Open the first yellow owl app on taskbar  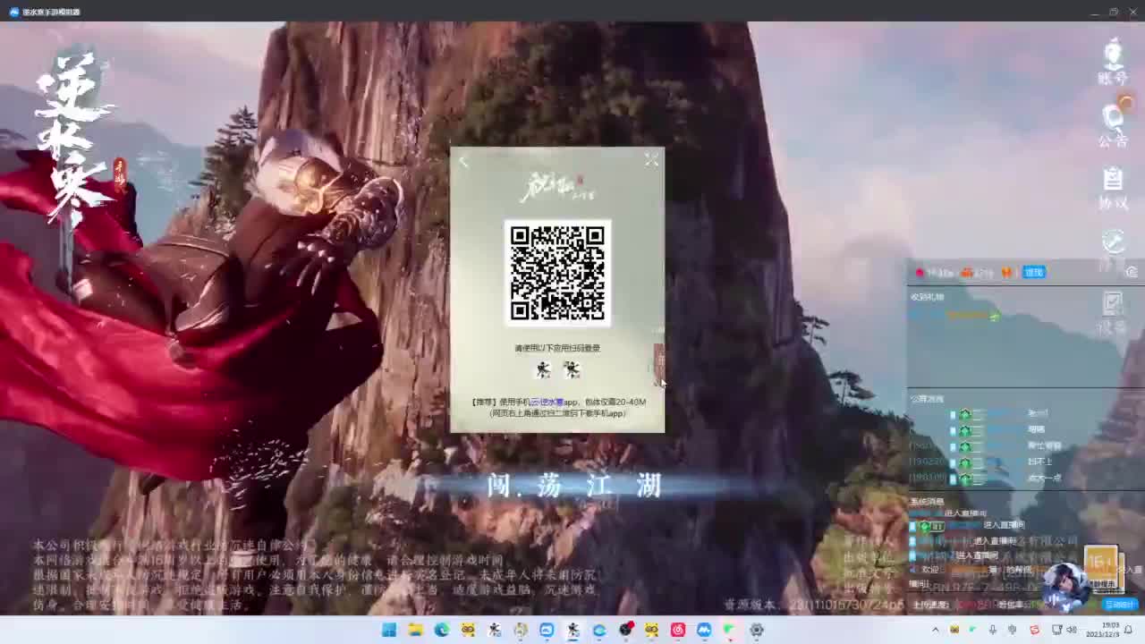pos(468,630)
